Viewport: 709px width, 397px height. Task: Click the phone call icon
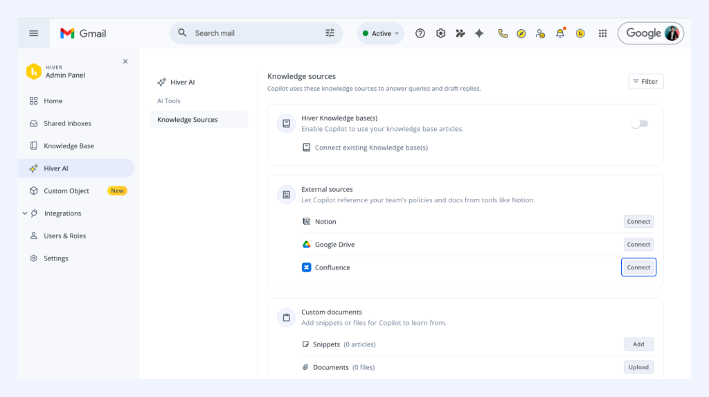click(x=503, y=33)
